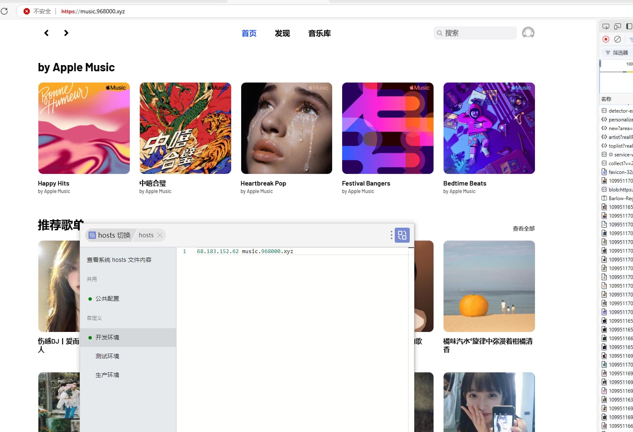Open the orange-on-beach playlist cover
Image resolution: width=633 pixels, height=432 pixels.
[489, 286]
